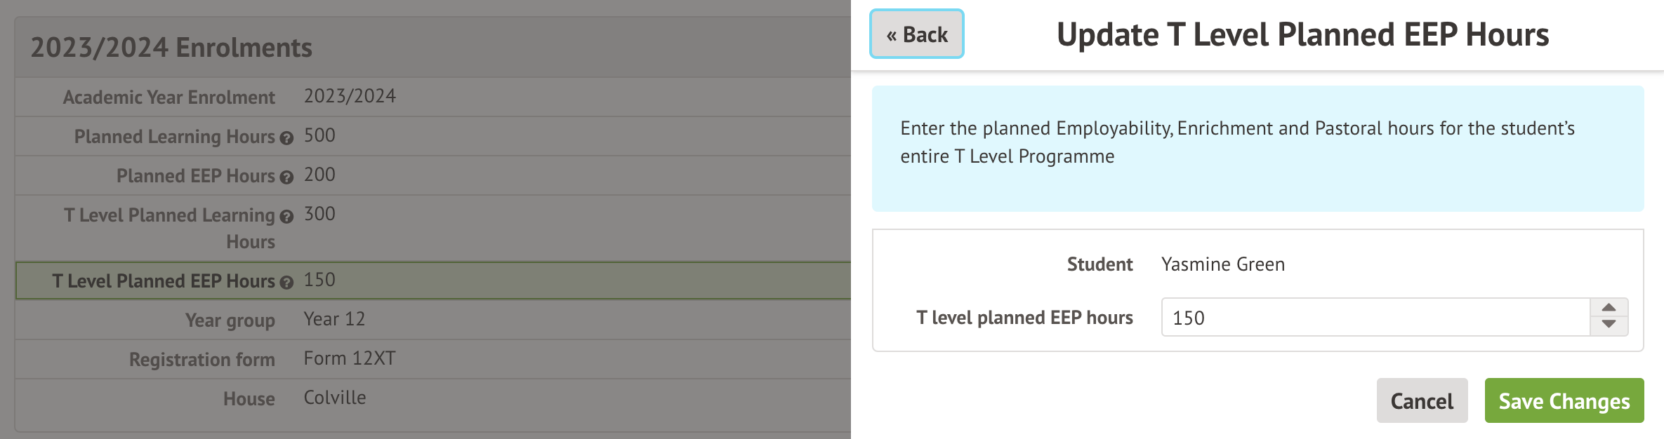
Task: Select the highlighted T Level Planned EEP Hours row
Action: [x=421, y=281]
